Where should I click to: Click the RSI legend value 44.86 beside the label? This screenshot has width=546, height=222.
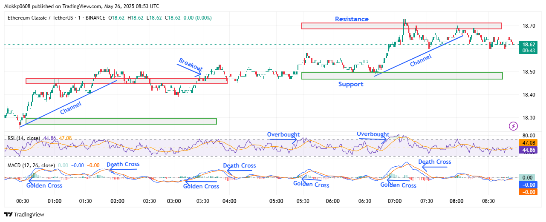(50, 138)
